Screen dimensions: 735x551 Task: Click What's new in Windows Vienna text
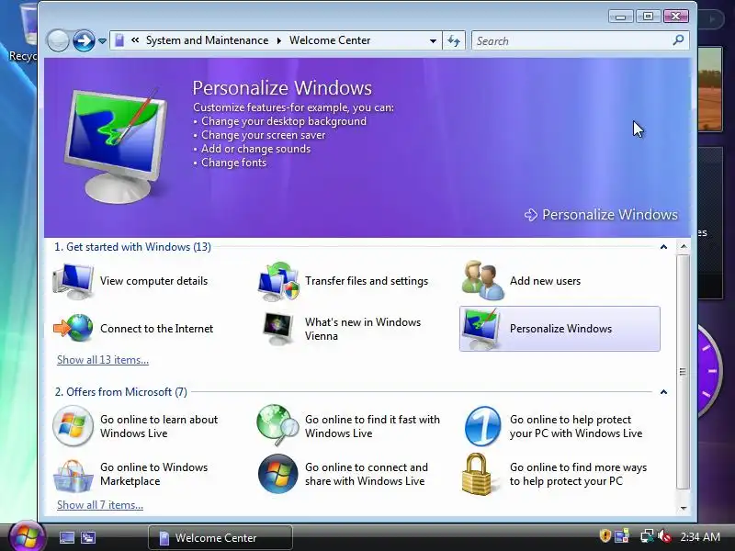pos(363,329)
